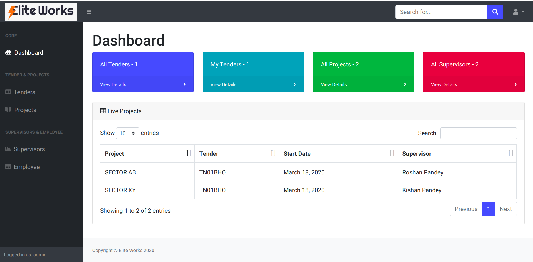Click the Projects book icon in sidebar
The width and height of the screenshot is (533, 262).
8,110
